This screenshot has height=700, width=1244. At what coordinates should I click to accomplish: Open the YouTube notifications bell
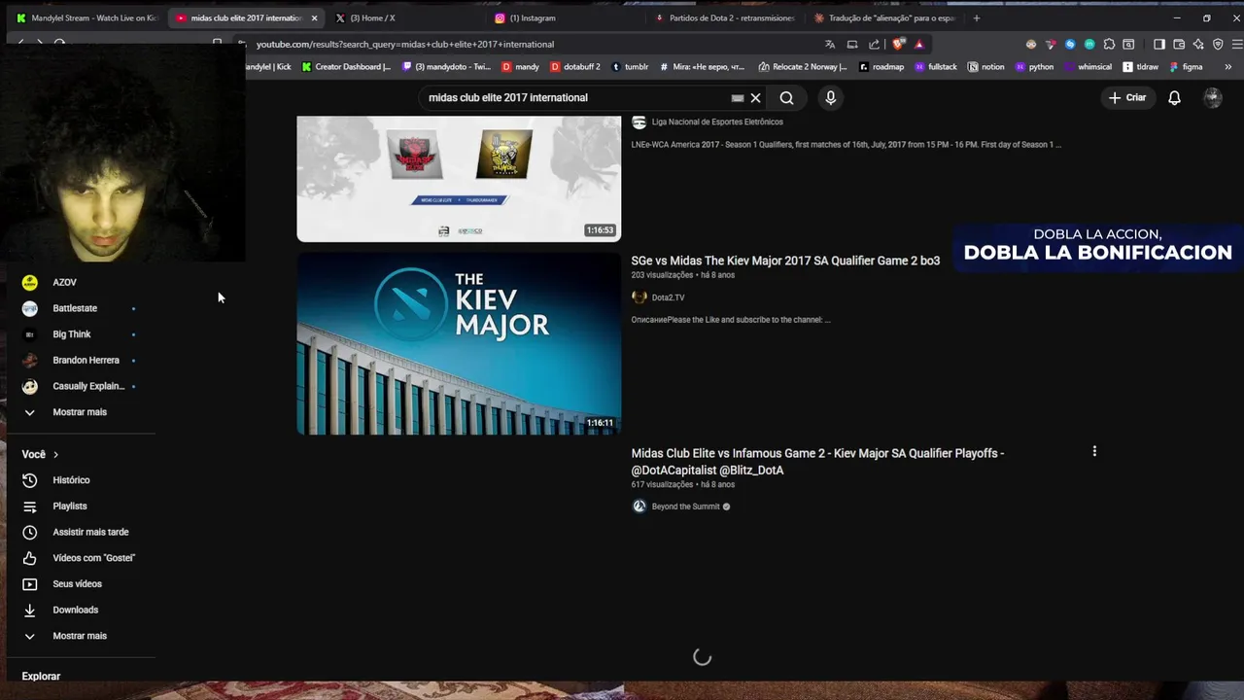pyautogui.click(x=1174, y=97)
